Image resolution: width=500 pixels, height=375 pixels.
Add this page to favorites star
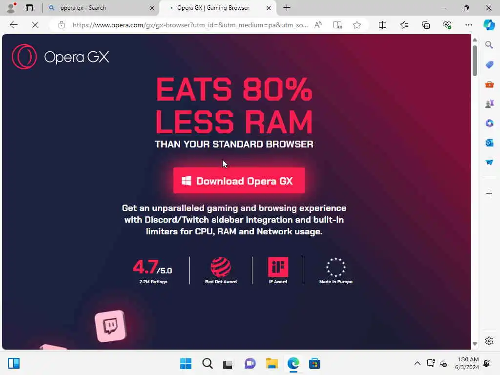tap(357, 25)
